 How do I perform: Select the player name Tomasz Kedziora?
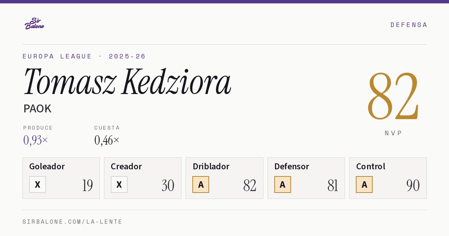127,82
